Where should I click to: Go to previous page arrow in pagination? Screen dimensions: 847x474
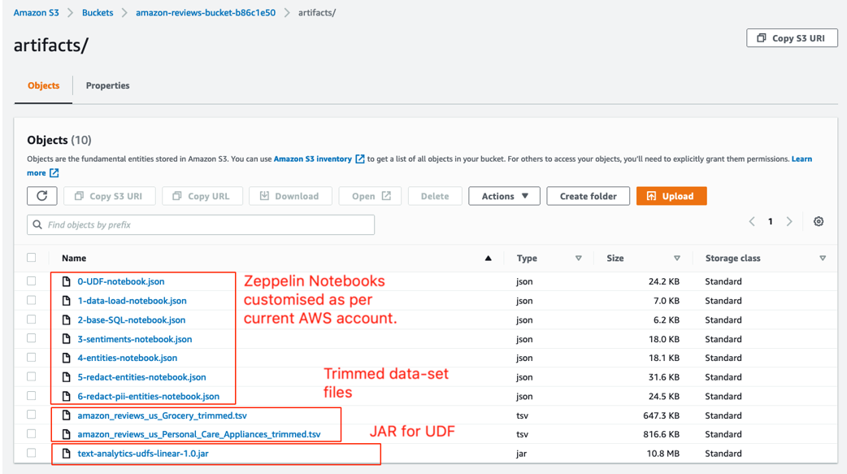coord(751,222)
